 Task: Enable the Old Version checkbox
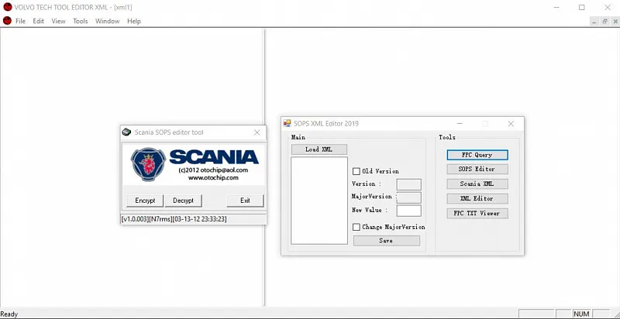(356, 171)
